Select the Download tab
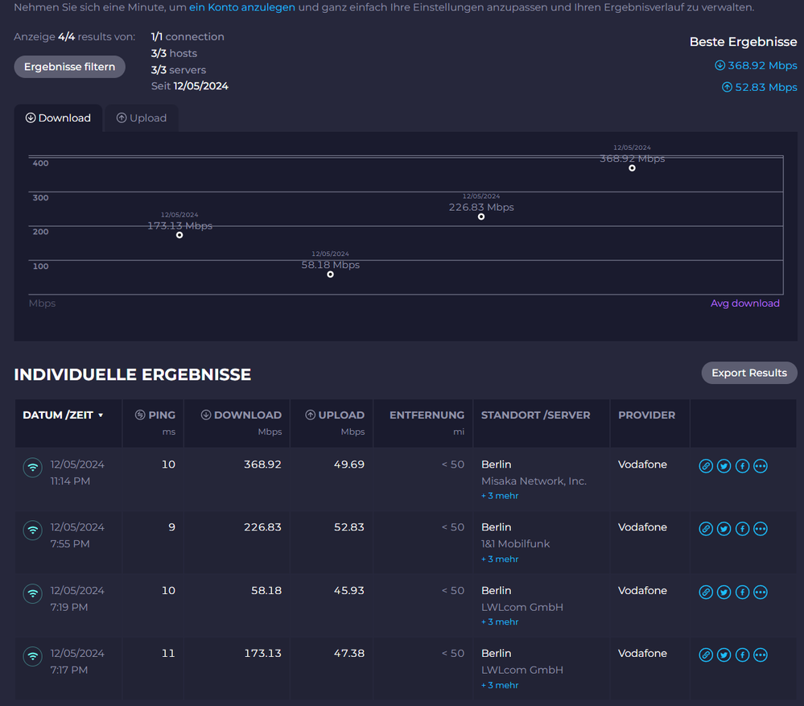The image size is (804, 706). [x=58, y=118]
